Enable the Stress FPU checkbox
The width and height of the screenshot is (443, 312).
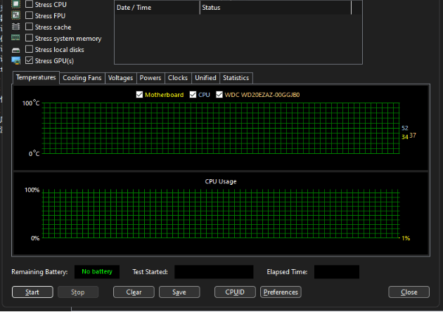[29, 15]
